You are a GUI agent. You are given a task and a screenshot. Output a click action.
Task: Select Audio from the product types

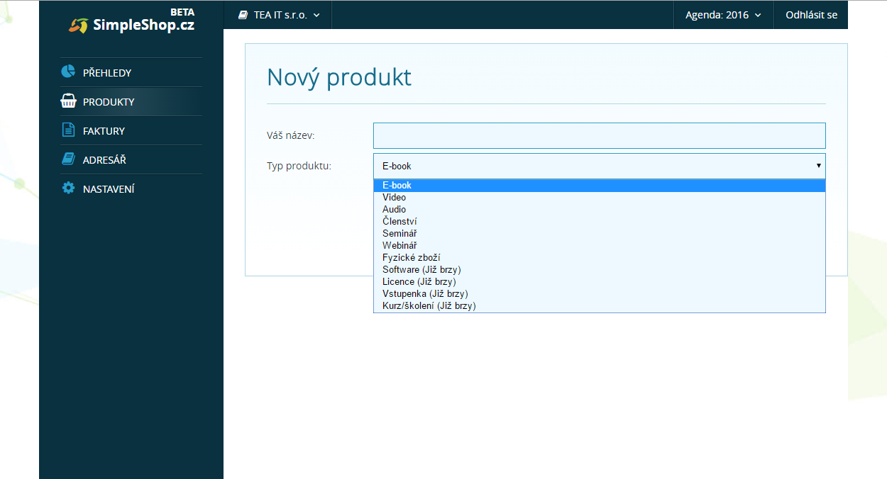600,209
